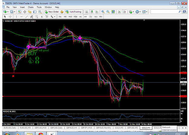Zoom out on the chart
The width and height of the screenshot is (189, 135).
pos(108,12)
